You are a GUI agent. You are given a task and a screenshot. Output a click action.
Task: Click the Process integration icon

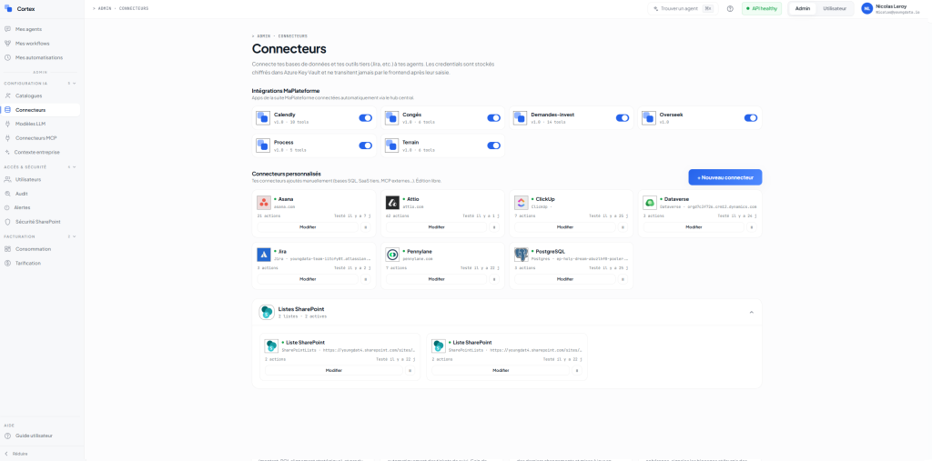(263, 145)
